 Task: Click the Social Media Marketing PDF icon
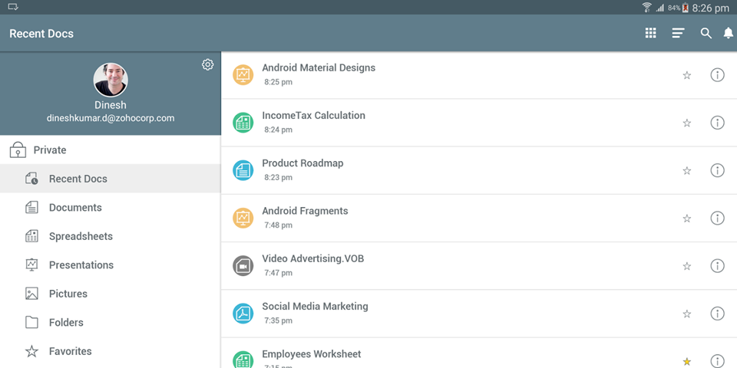click(243, 314)
